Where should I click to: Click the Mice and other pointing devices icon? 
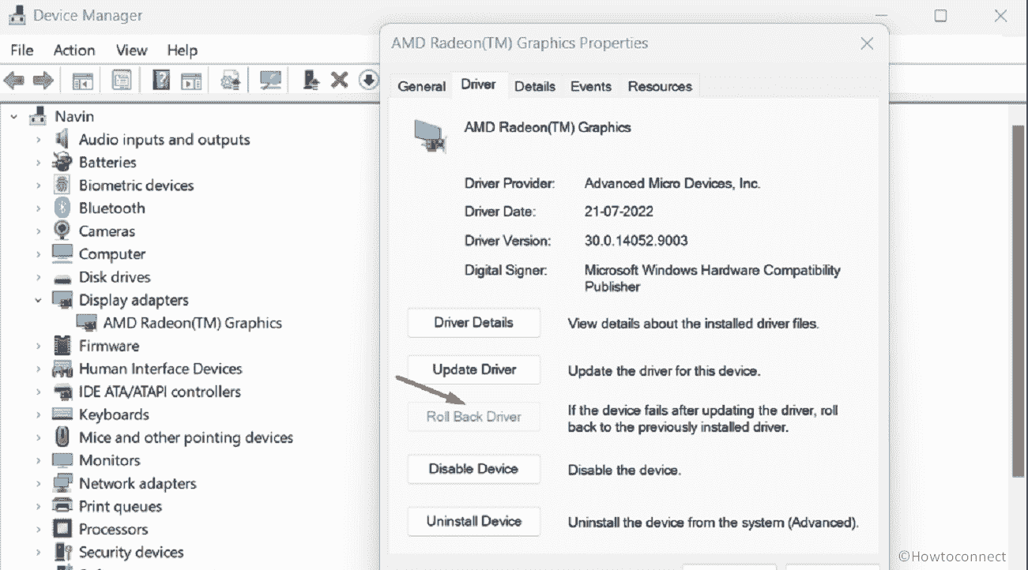pos(62,437)
